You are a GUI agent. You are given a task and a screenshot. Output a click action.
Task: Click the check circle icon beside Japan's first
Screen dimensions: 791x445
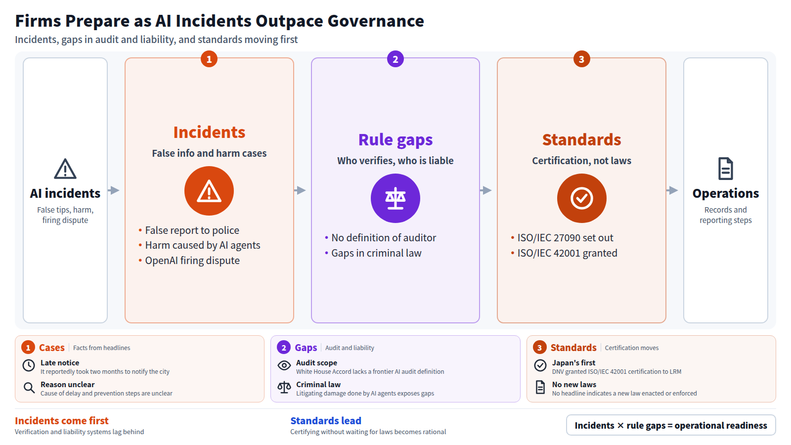(540, 366)
